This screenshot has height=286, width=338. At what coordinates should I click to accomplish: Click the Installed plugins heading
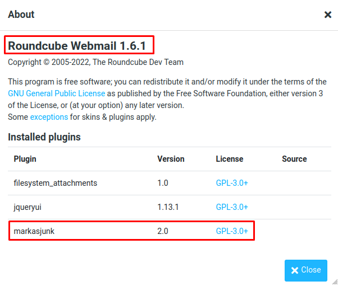click(44, 137)
